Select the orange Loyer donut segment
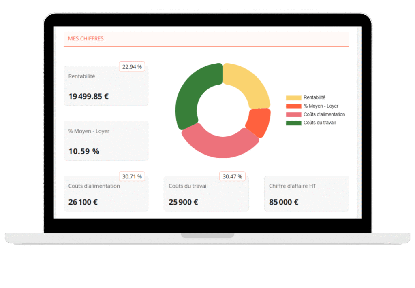This screenshot has width=415, height=288. tap(258, 123)
